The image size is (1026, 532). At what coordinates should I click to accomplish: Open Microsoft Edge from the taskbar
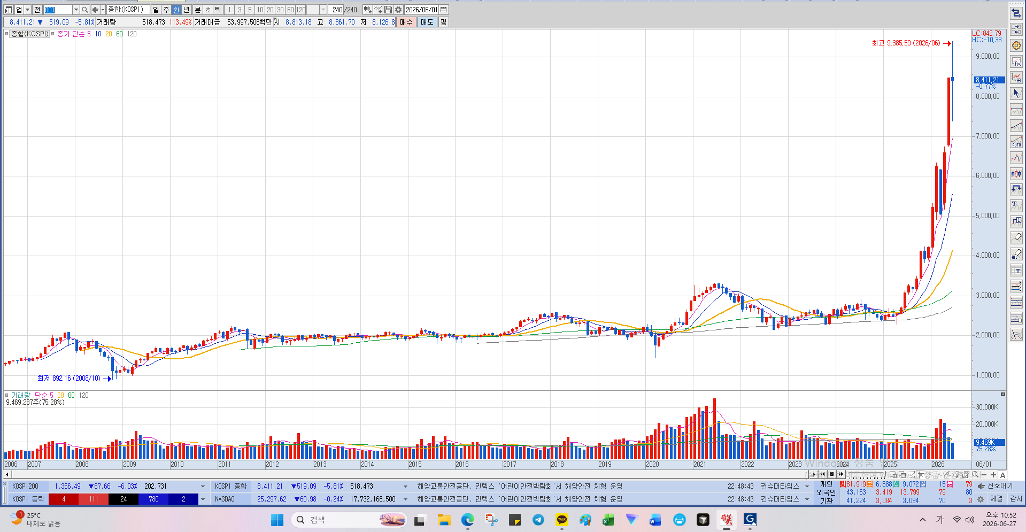pyautogui.click(x=468, y=520)
